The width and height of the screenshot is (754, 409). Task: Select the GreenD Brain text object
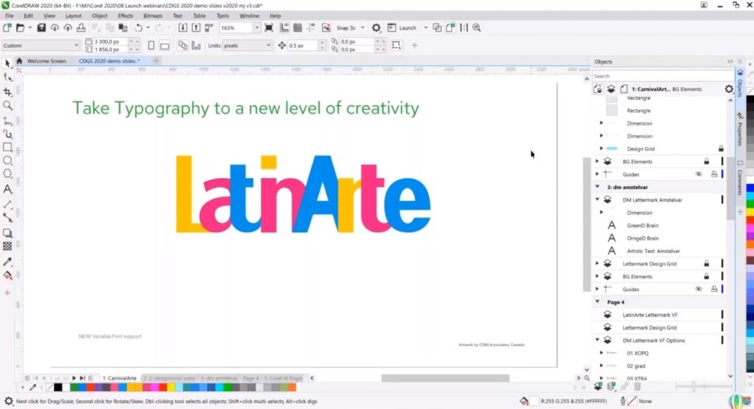tap(642, 225)
